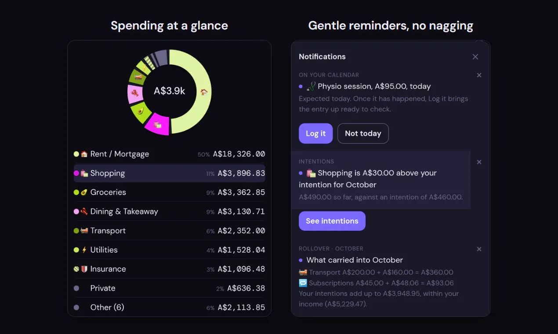
Task: Select the grey dot in the Private row
Action: click(76, 288)
